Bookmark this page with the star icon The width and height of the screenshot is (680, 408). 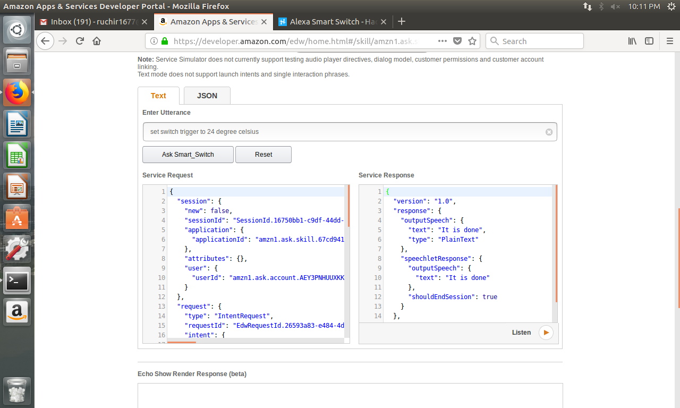pos(472,41)
